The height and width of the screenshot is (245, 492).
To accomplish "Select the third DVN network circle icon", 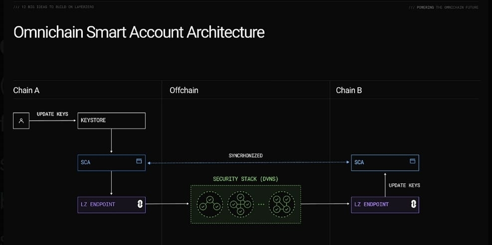I will click(282, 204).
